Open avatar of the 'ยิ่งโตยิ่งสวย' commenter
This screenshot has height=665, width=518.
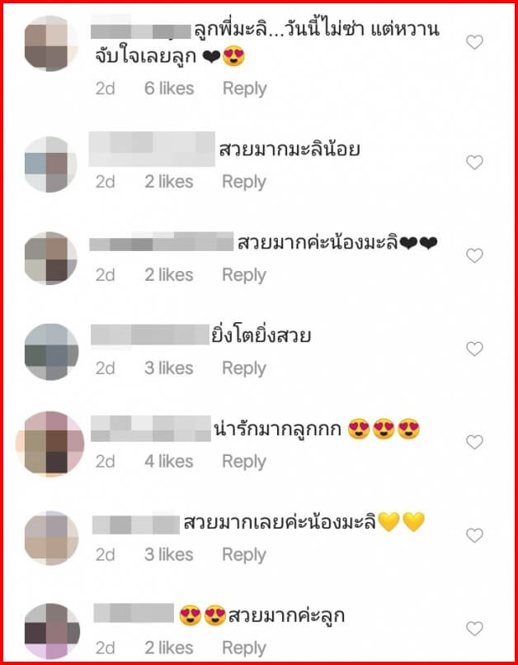[51, 352]
